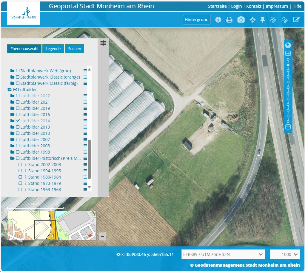
Task: Check the Luftbilder 2022 checkbox
Action: click(x=18, y=96)
